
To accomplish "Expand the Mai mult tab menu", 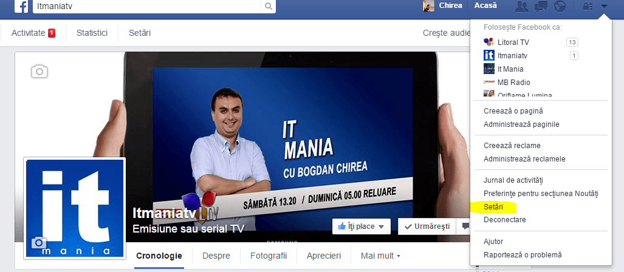I will pos(380,256).
